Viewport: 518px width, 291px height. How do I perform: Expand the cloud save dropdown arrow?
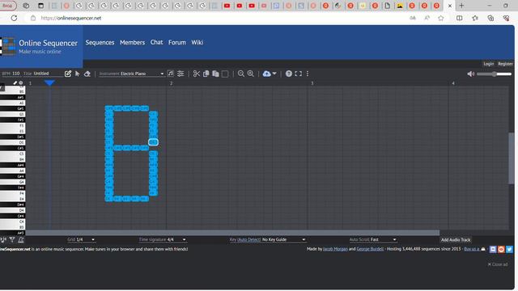pyautogui.click(x=274, y=74)
